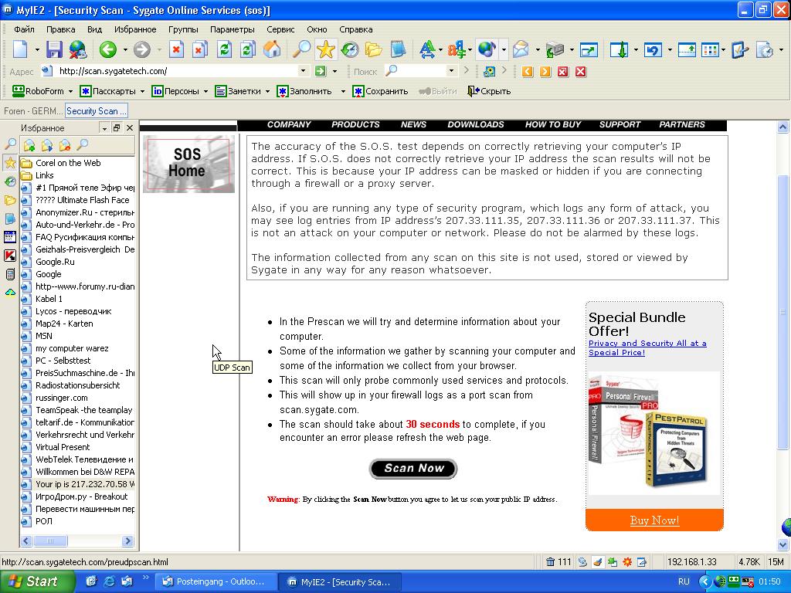Select the Your ip is 217.232.70.58 favorite
This screenshot has width=791, height=593.
click(x=79, y=484)
